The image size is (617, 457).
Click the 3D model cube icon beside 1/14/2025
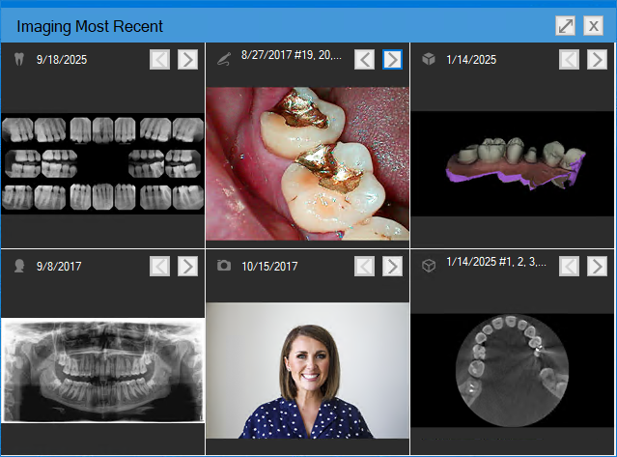(429, 60)
